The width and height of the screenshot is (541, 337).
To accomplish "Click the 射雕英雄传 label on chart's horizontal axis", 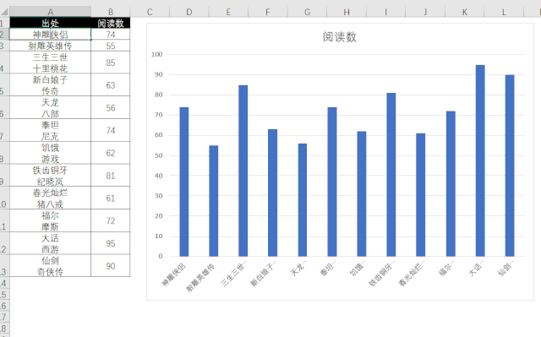I will [x=199, y=278].
